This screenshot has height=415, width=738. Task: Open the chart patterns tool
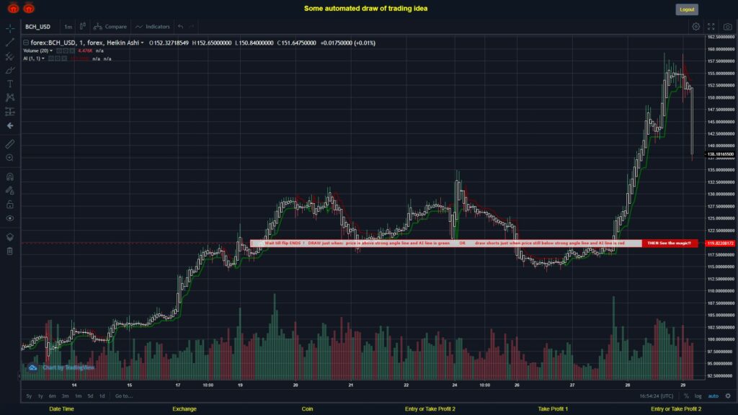pyautogui.click(x=10, y=97)
